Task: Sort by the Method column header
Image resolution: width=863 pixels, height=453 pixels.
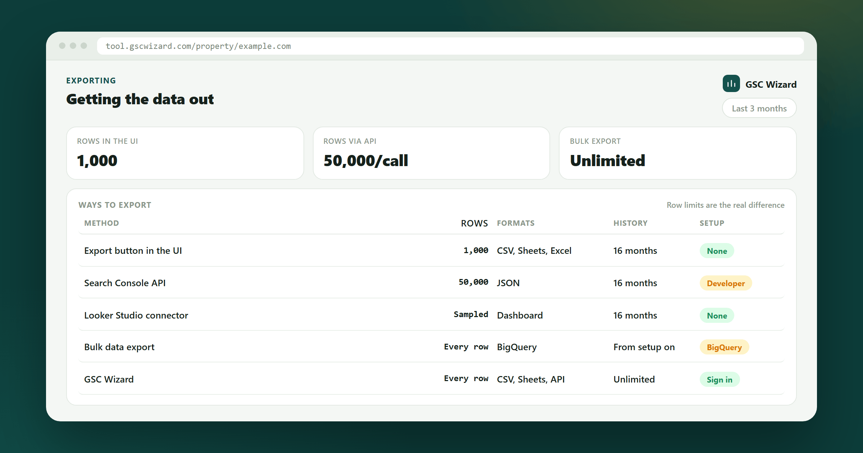Action: point(101,223)
